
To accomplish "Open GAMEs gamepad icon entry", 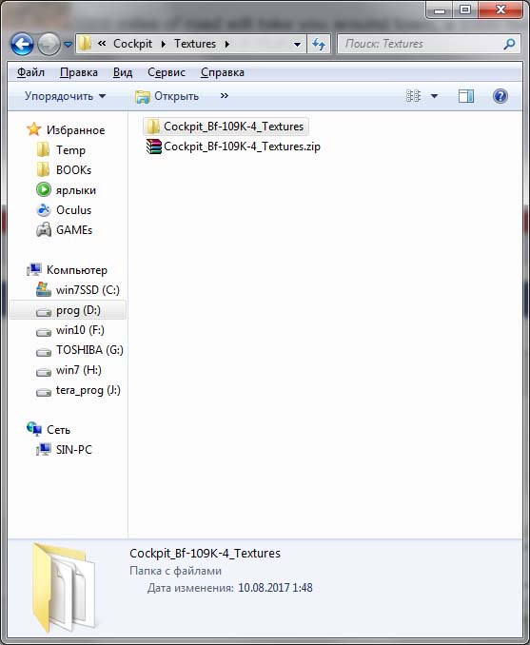I will coord(44,230).
